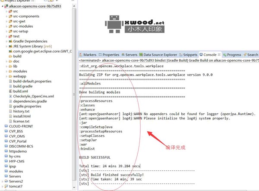
Task: Select the CVP_Portal project
Action: [18, 141]
